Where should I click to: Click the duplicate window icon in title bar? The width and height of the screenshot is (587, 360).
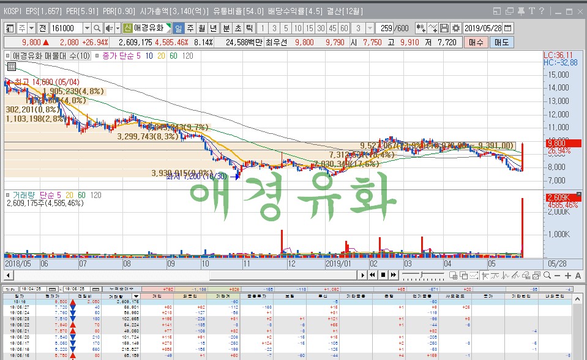tap(509, 11)
